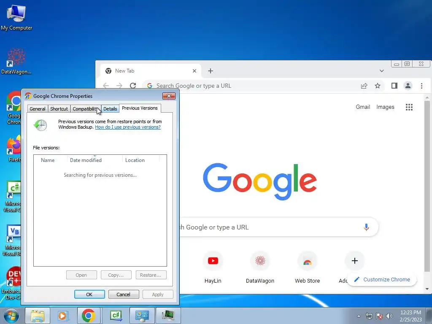
Task: Close the Google Chrome Properties dialog
Action: [169, 96]
